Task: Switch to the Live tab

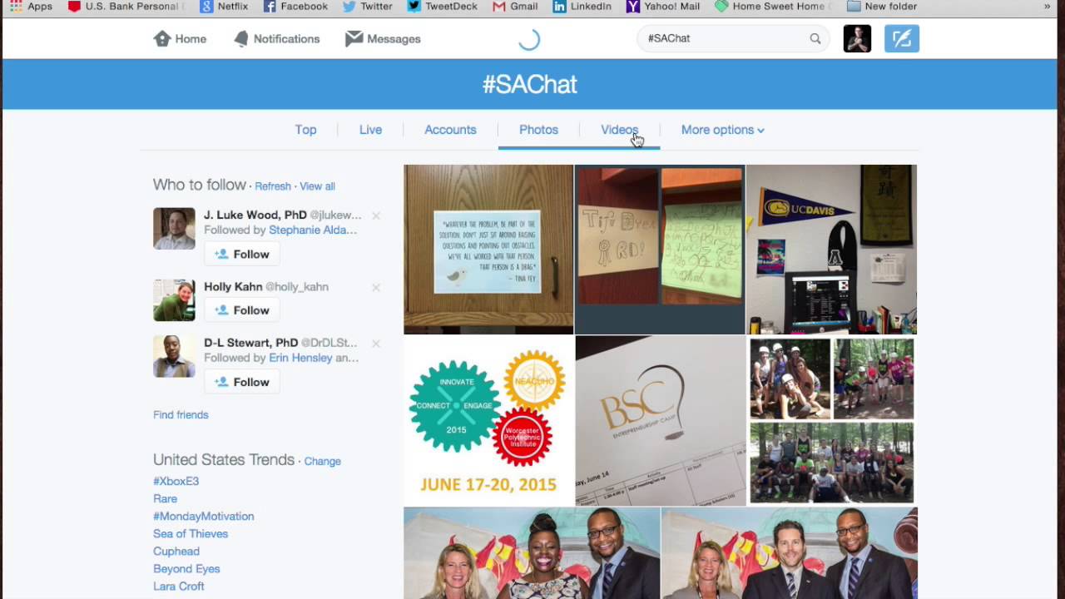Action: 370,130
